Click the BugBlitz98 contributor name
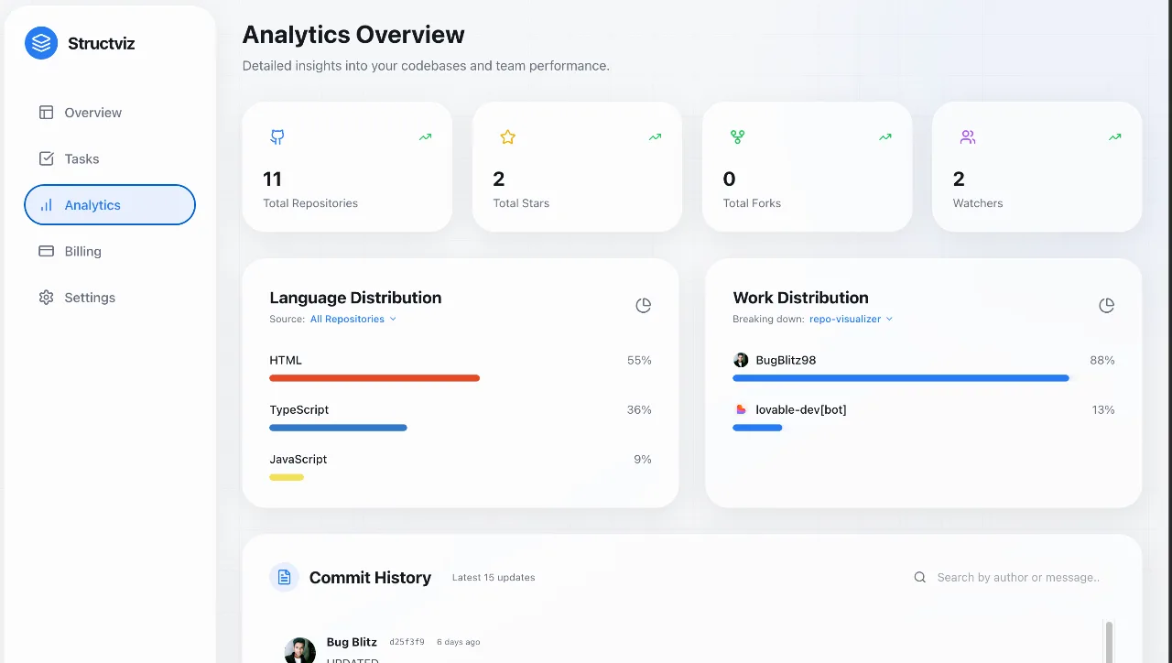The image size is (1172, 663). (x=786, y=360)
